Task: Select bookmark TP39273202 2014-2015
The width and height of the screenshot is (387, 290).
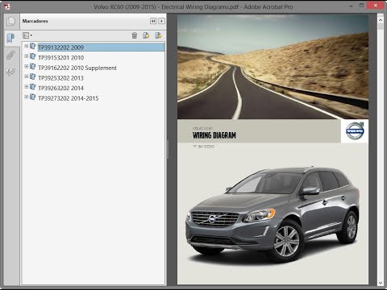Action: 69,98
